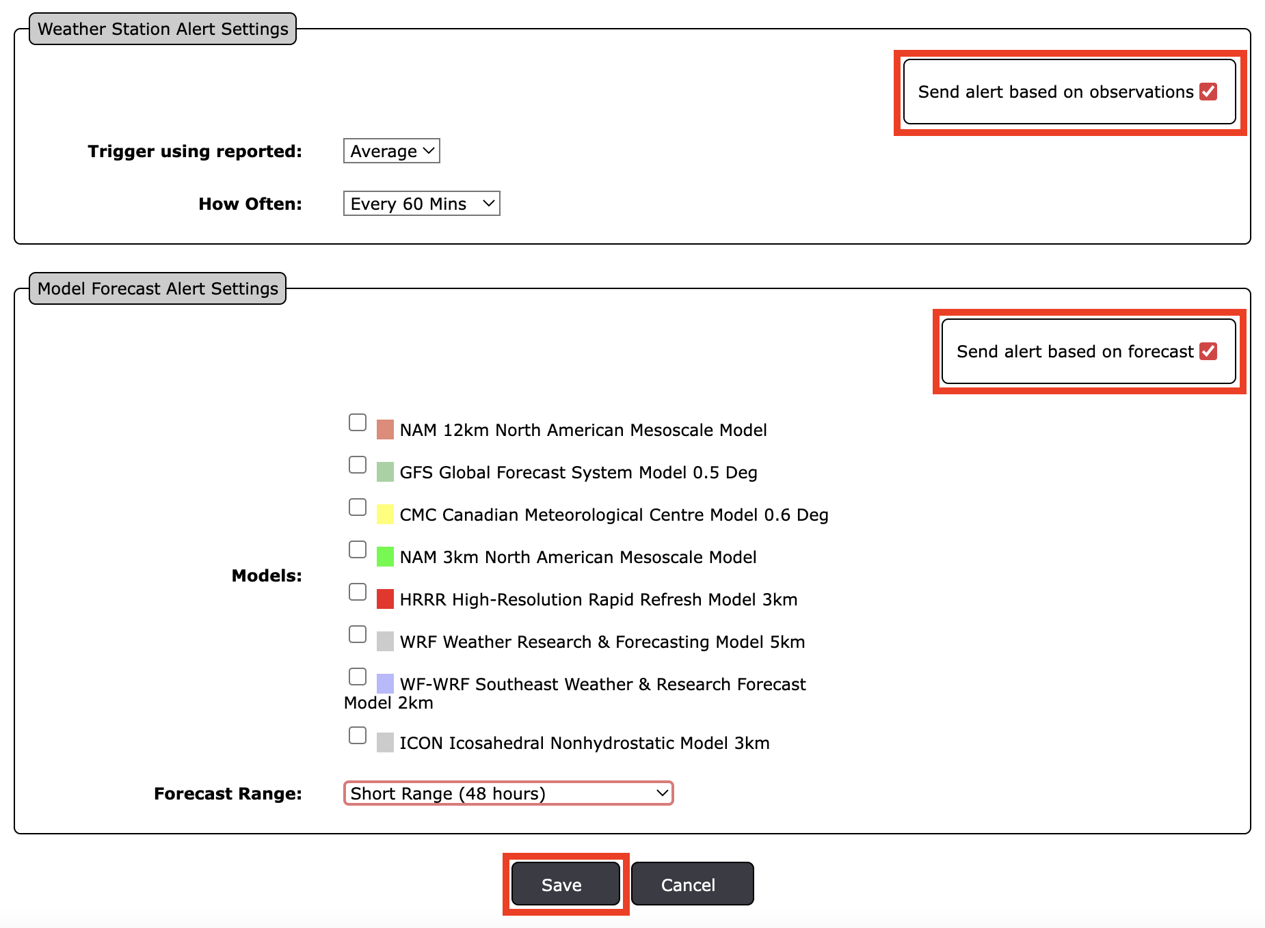
Task: Check the CMC Canadian Meteorological Centre model
Action: coord(358,507)
